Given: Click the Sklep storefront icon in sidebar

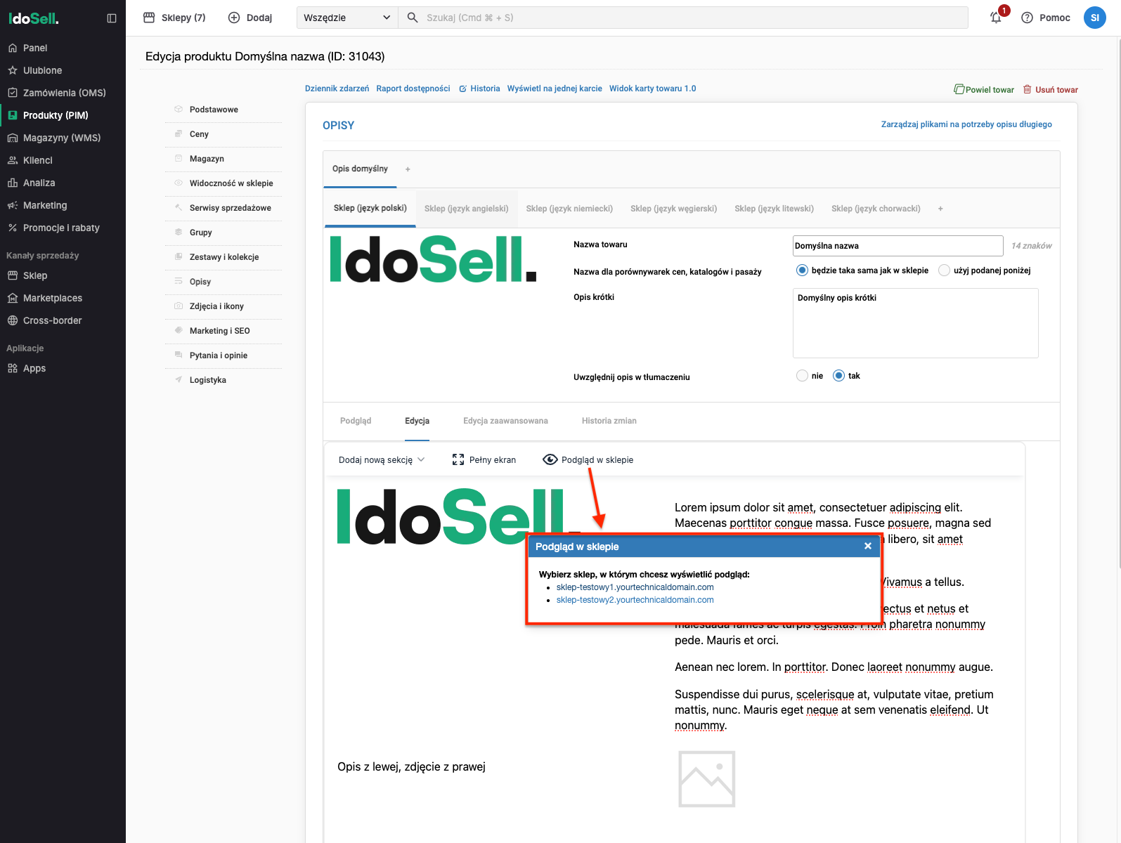Looking at the screenshot, I should [13, 275].
